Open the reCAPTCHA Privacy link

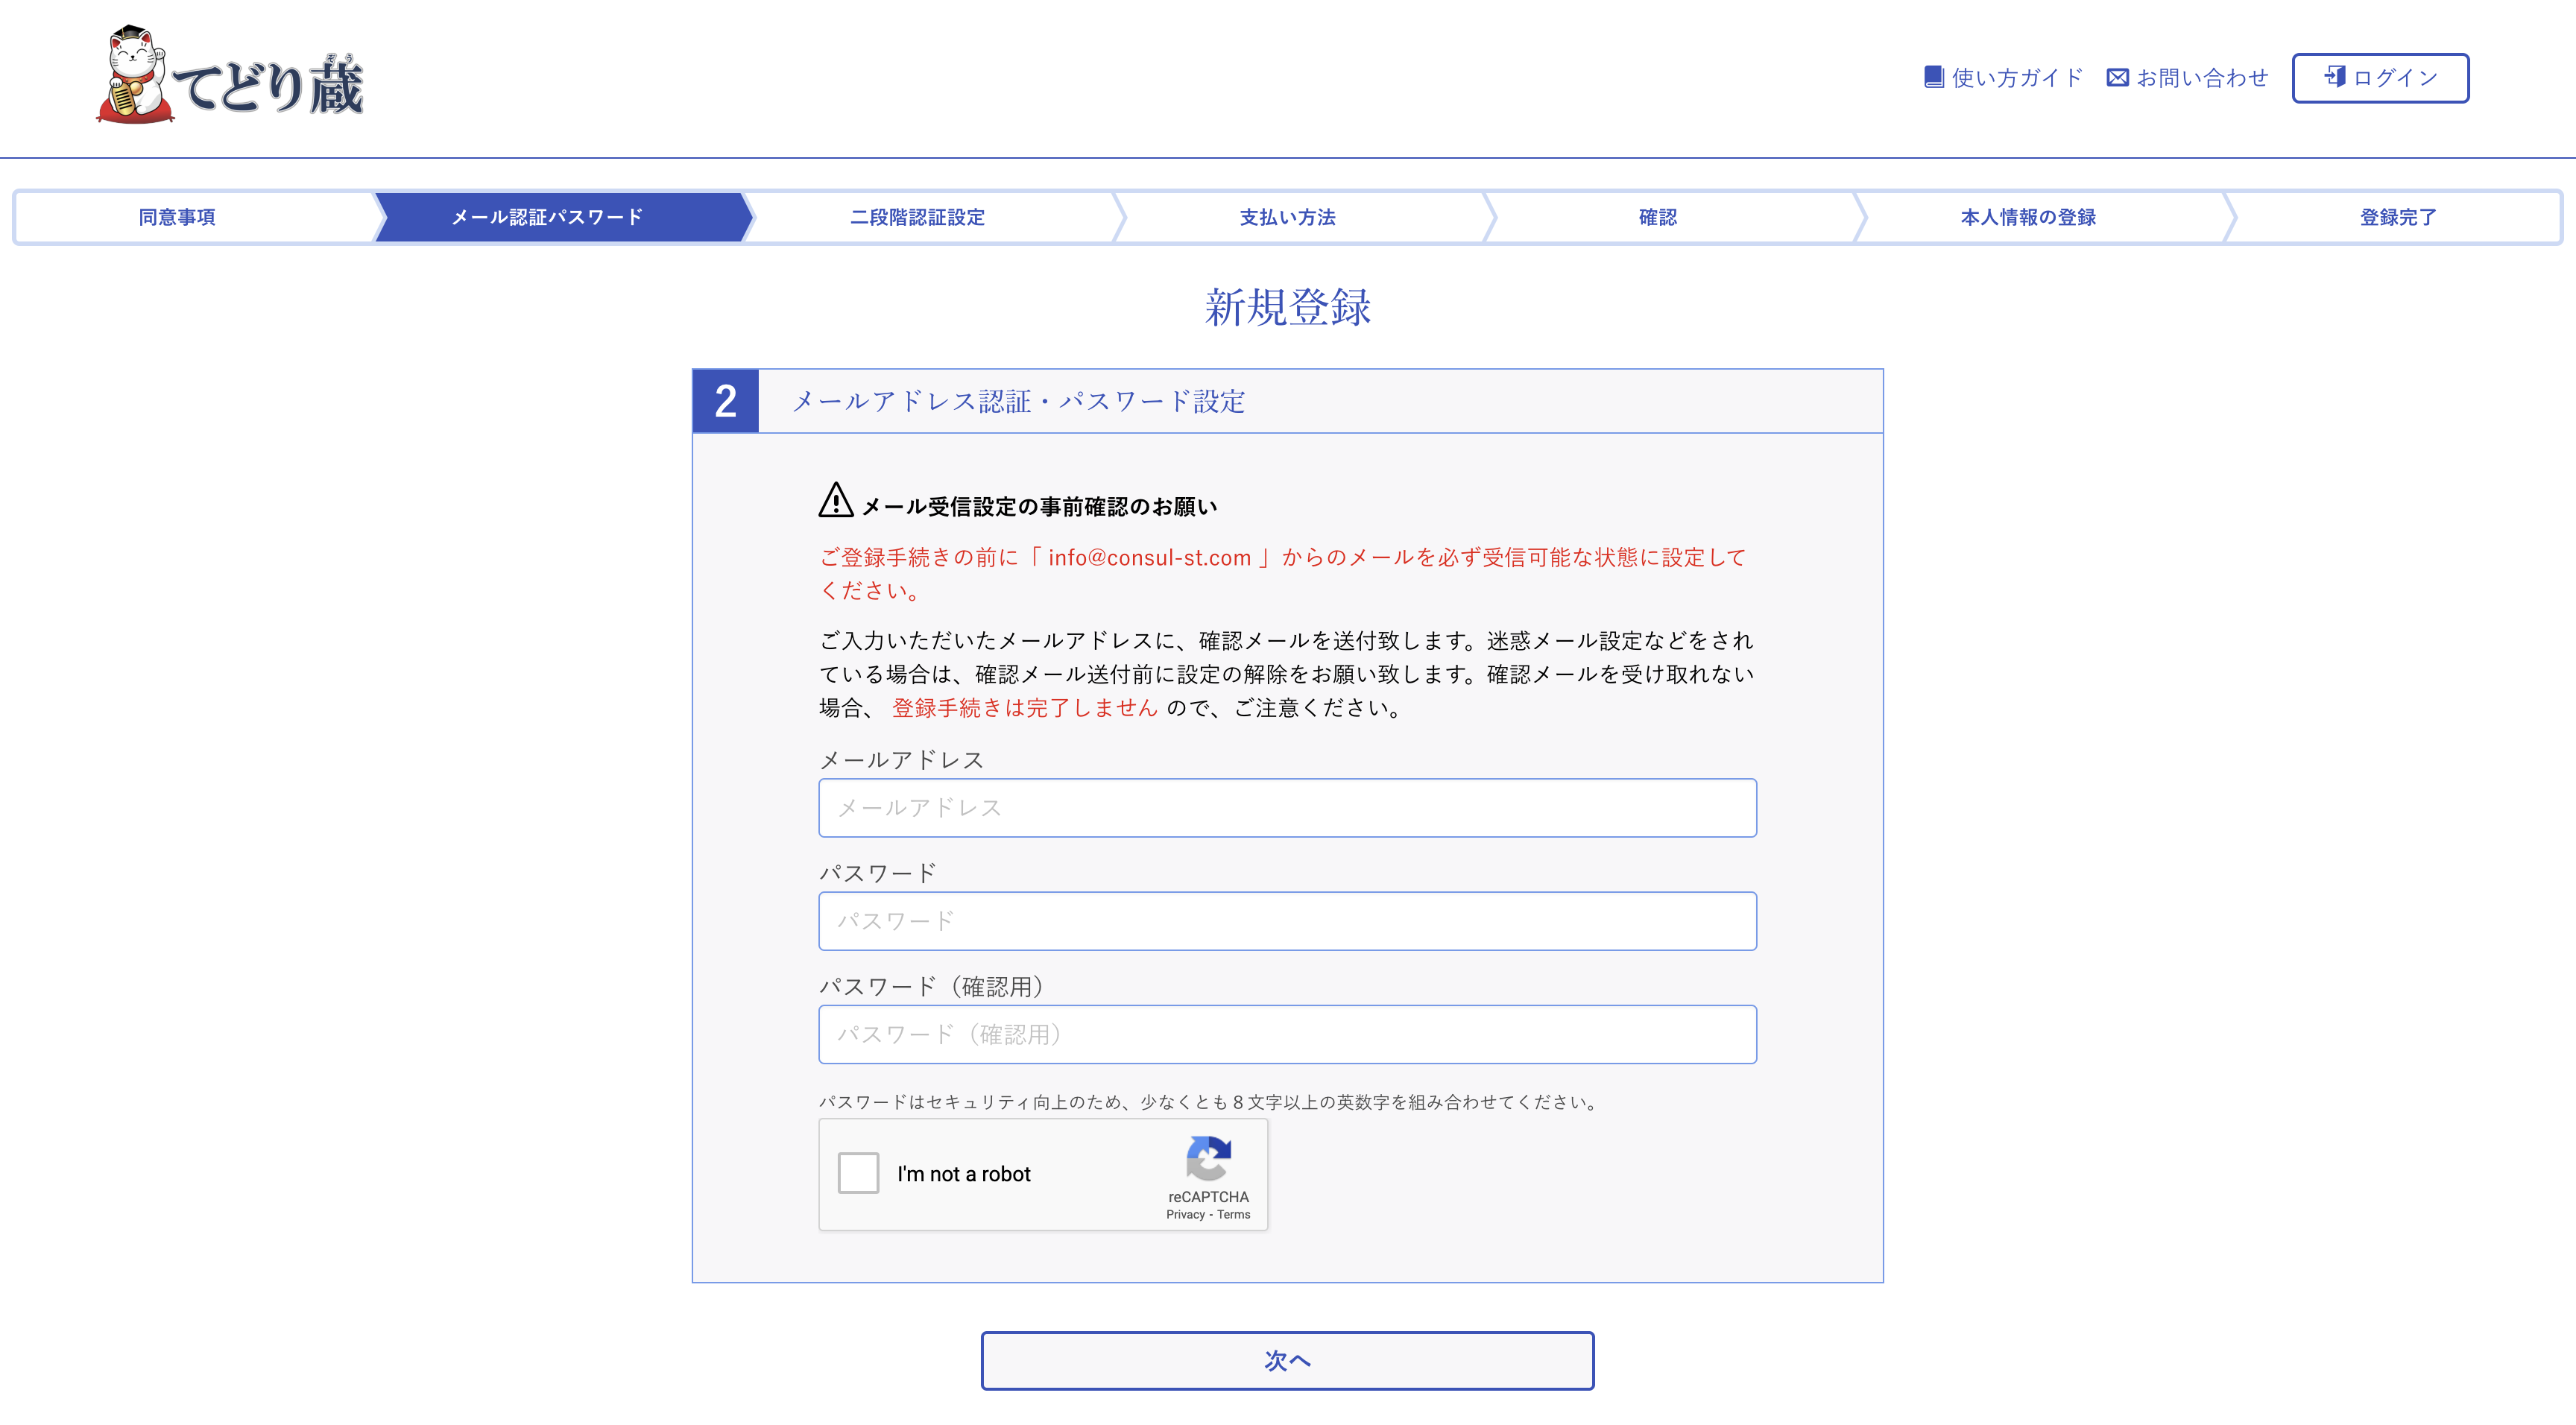1185,1214
